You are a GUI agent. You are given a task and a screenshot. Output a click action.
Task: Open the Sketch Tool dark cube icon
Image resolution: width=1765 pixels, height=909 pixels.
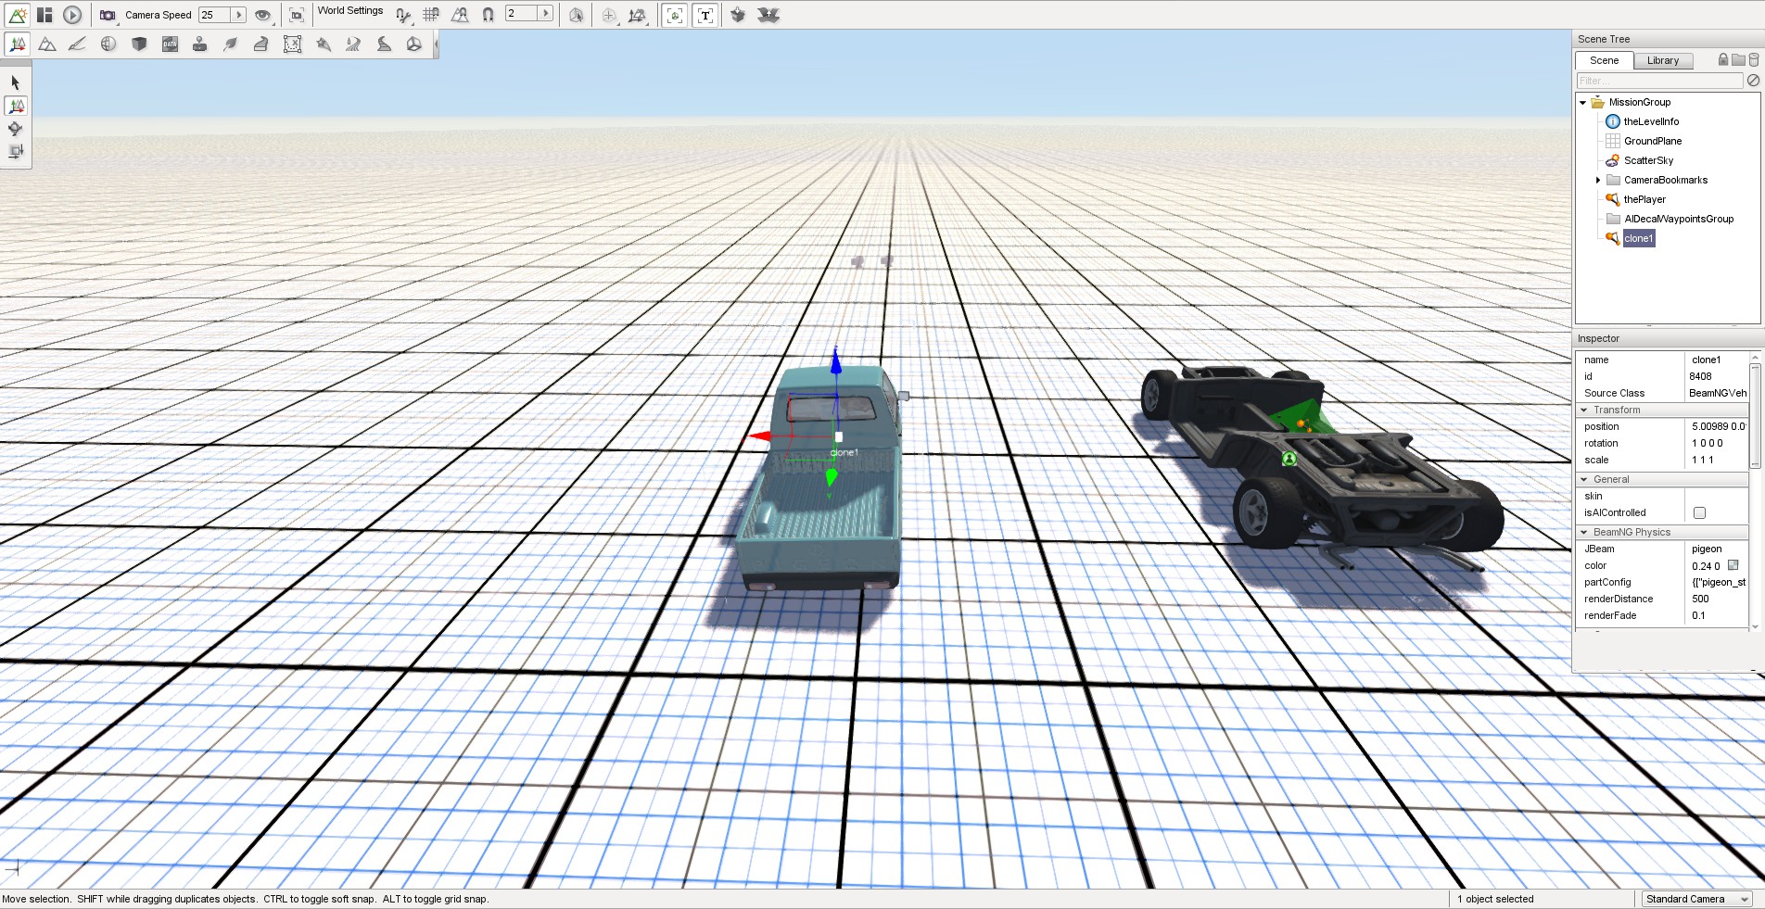pos(139,44)
